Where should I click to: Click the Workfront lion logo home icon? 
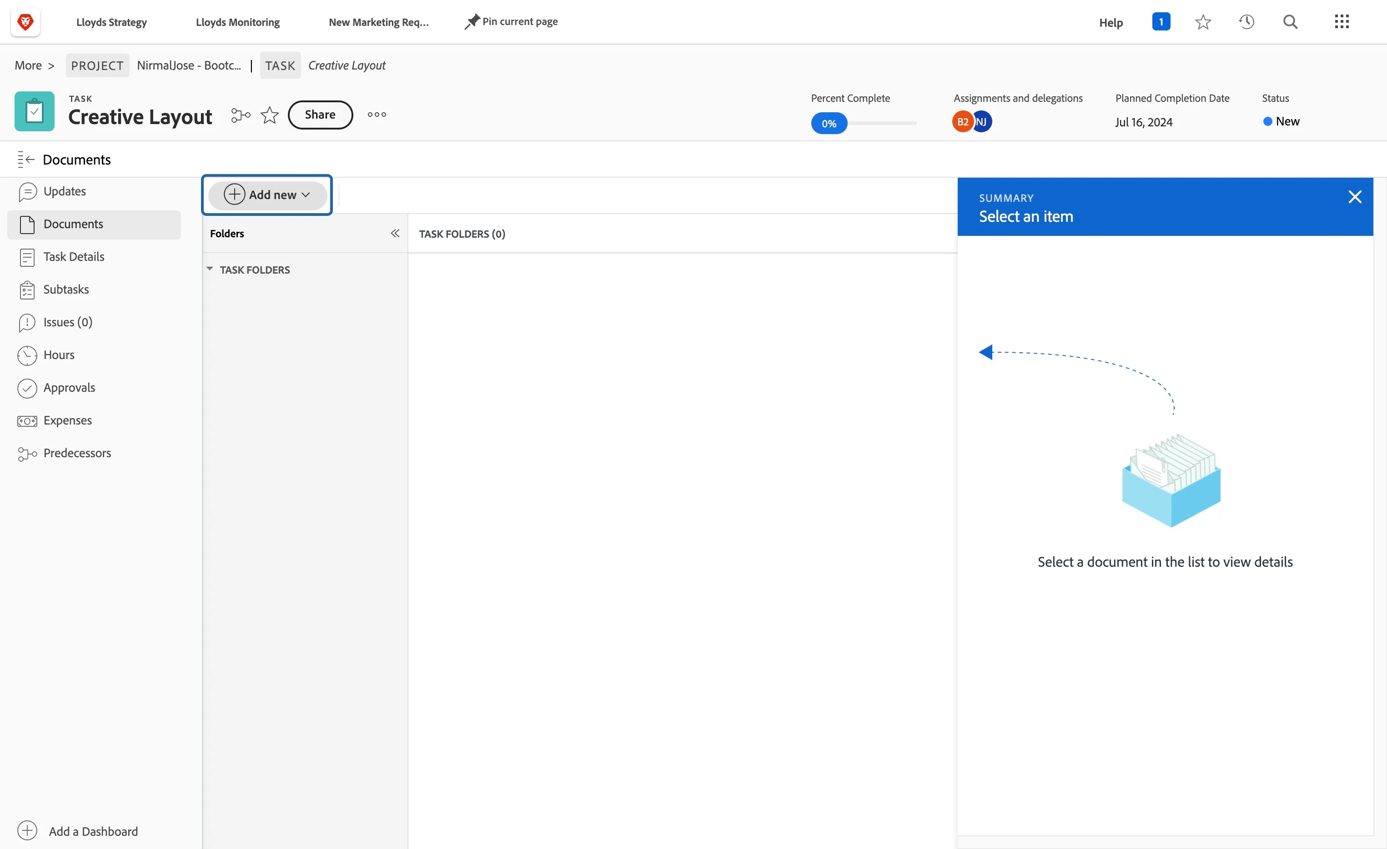[x=25, y=22]
